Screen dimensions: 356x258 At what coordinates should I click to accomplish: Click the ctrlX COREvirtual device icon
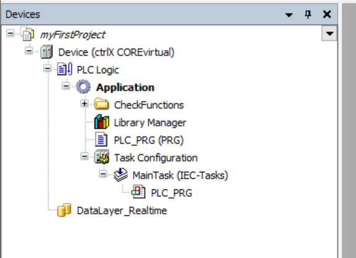(46, 52)
